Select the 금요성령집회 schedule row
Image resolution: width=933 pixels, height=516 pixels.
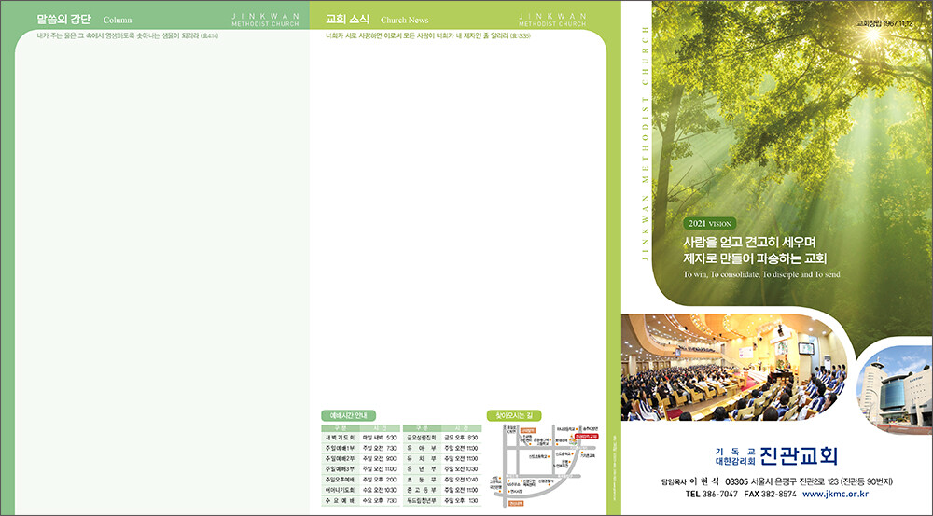(441, 438)
